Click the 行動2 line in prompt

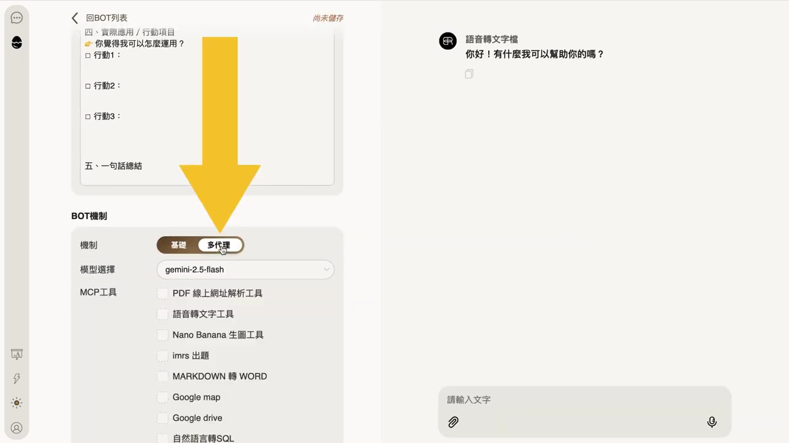click(x=103, y=86)
